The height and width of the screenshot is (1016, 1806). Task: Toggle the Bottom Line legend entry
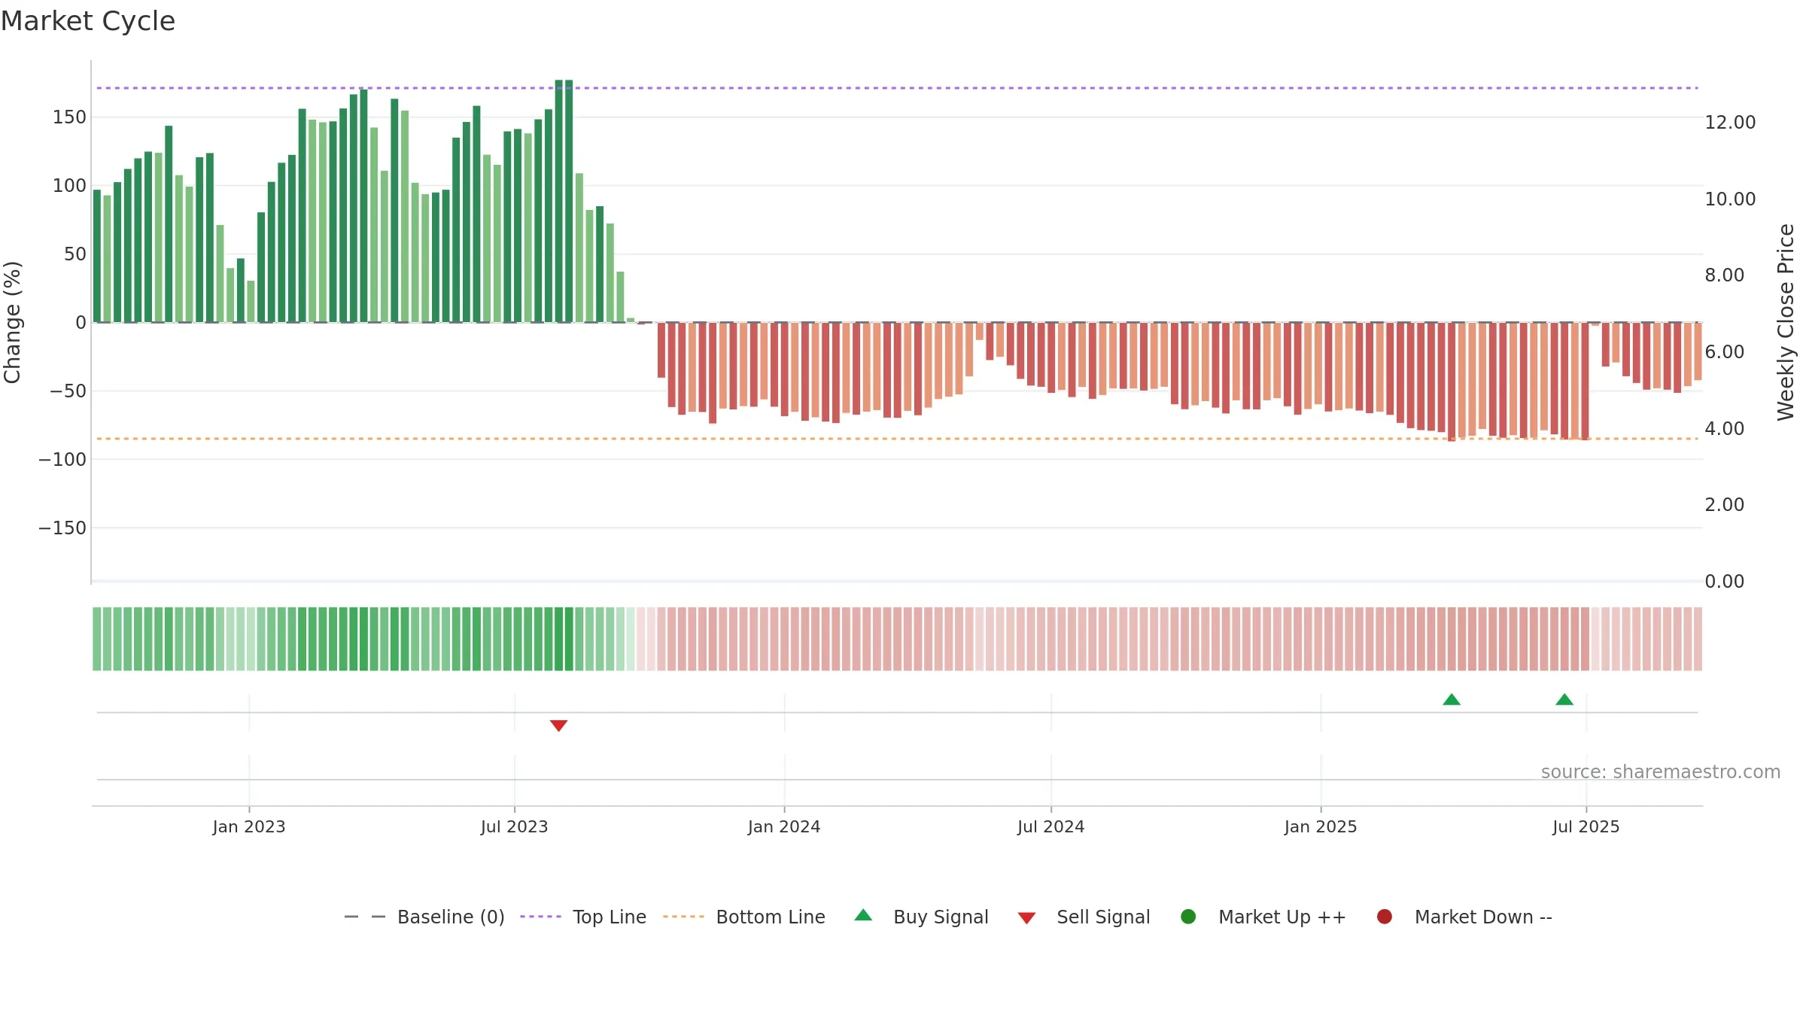(x=744, y=917)
